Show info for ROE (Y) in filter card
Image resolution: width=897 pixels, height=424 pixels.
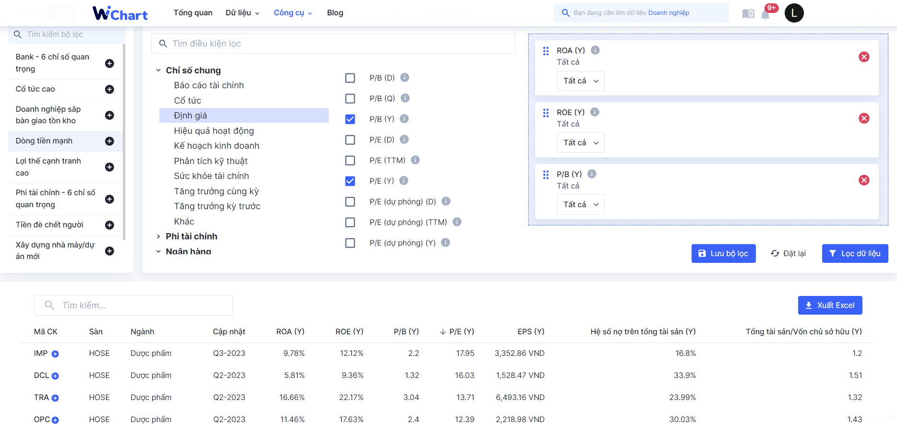point(595,112)
